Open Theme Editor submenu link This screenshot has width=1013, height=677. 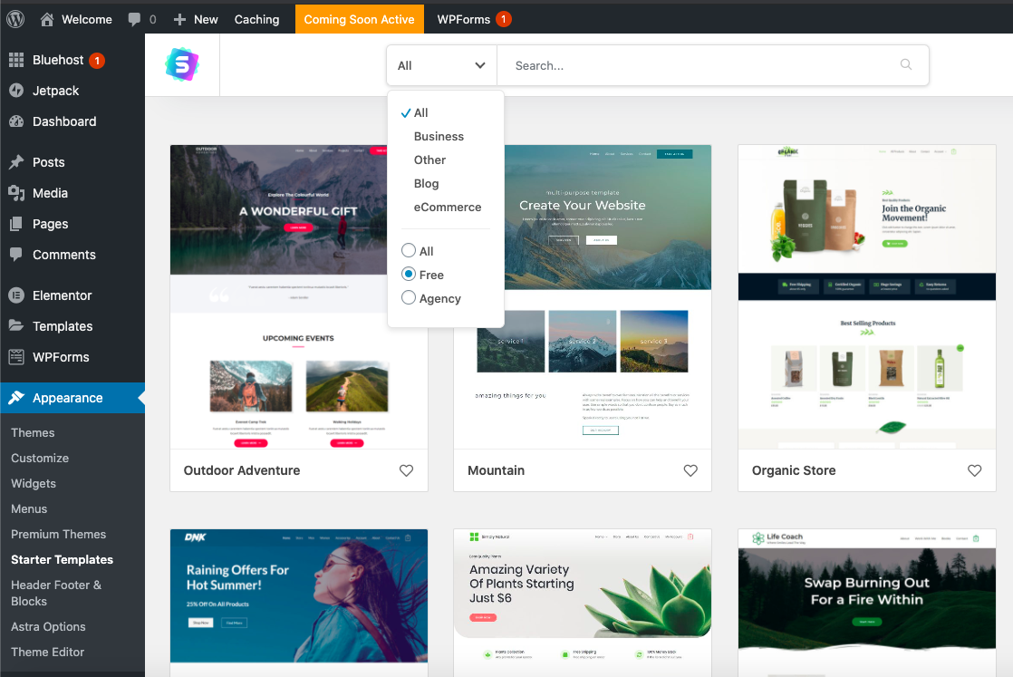[x=48, y=652]
